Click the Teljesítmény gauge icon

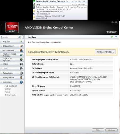pyautogui.click(x=21, y=73)
